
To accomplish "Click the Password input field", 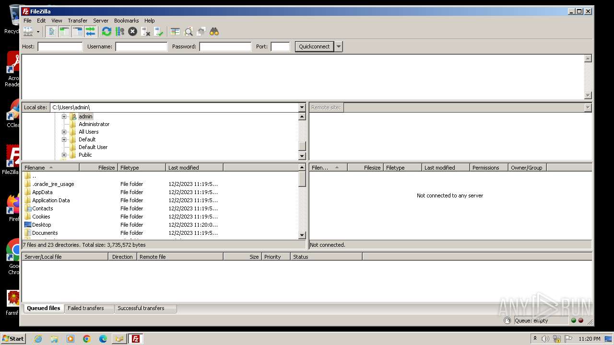I will tap(225, 46).
